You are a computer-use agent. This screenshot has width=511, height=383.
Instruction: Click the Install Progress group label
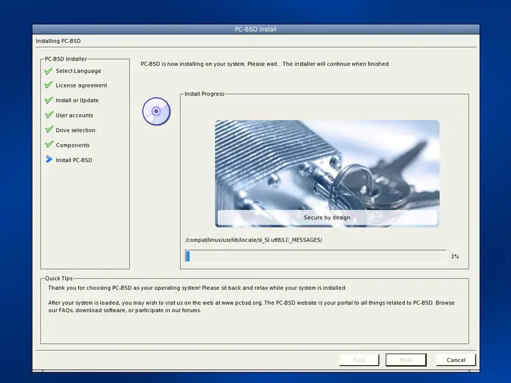(x=204, y=94)
